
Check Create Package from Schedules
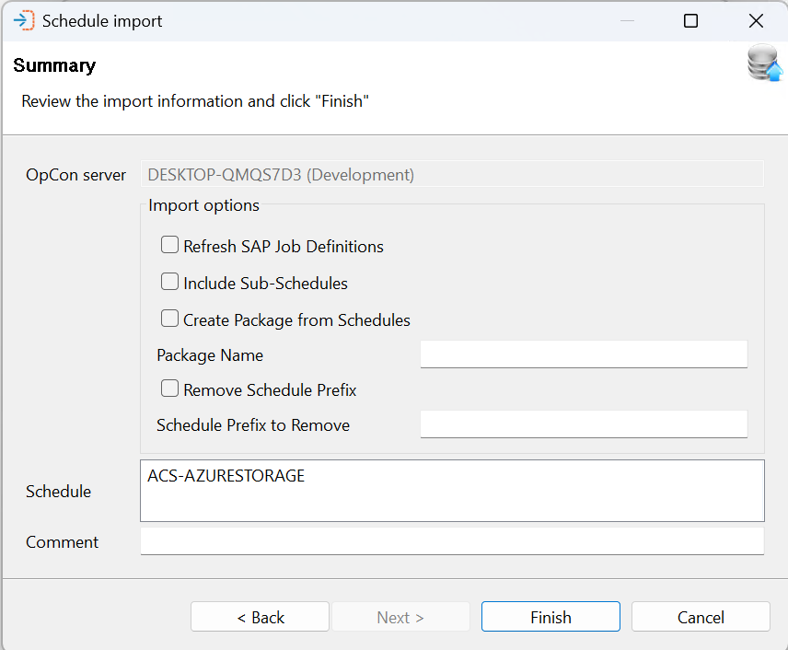pos(169,319)
